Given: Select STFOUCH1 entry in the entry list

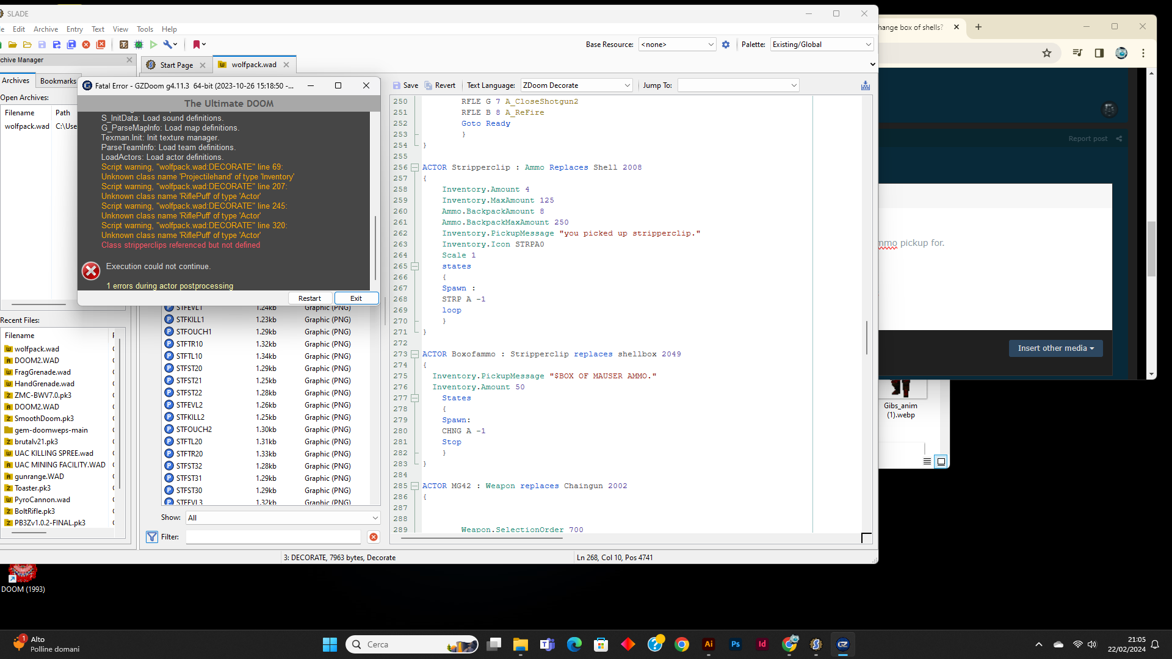Looking at the screenshot, I should [267, 332].
